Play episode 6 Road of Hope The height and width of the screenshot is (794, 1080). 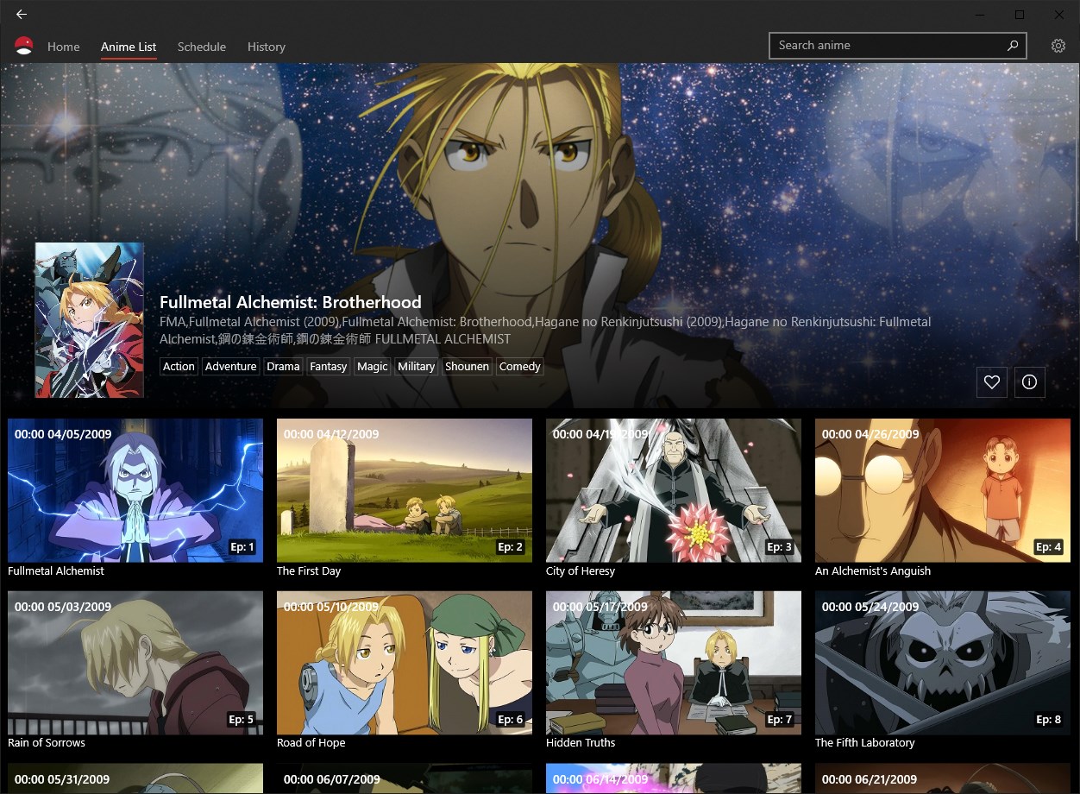point(405,663)
